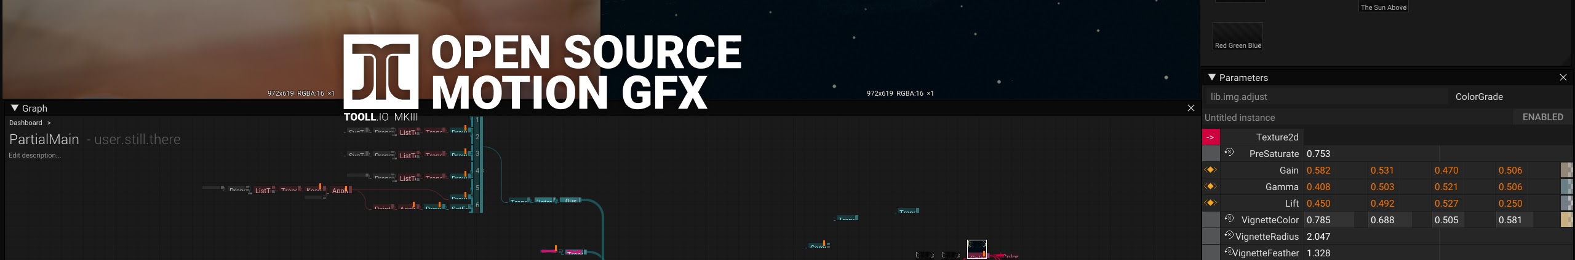Click the PartialMain composition title
This screenshot has width=1575, height=260.
[44, 139]
